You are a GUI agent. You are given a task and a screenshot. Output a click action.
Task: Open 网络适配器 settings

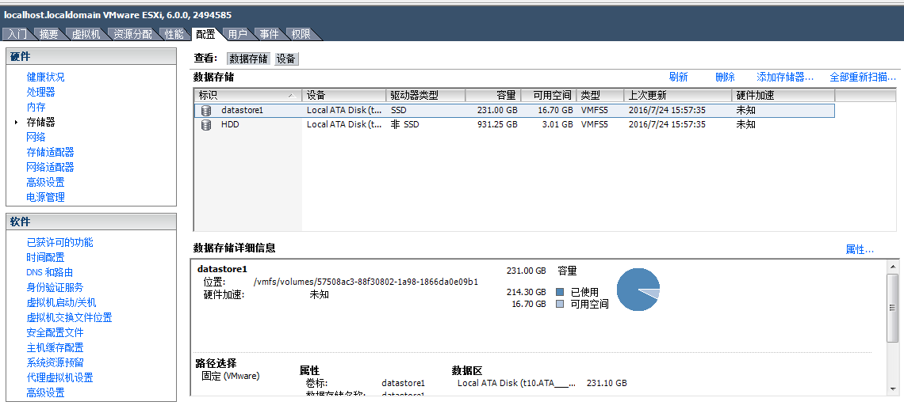[50, 167]
